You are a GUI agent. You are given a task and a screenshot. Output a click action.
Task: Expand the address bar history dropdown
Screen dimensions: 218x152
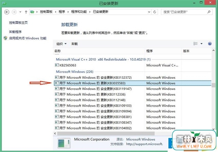point(149,12)
